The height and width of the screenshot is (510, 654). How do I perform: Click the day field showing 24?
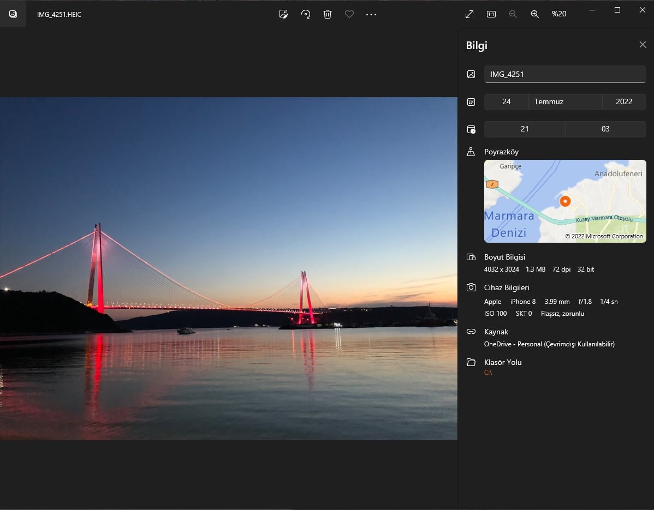click(x=506, y=102)
